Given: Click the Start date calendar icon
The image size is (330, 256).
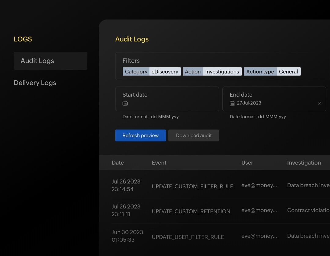Looking at the screenshot, I should pos(125,103).
